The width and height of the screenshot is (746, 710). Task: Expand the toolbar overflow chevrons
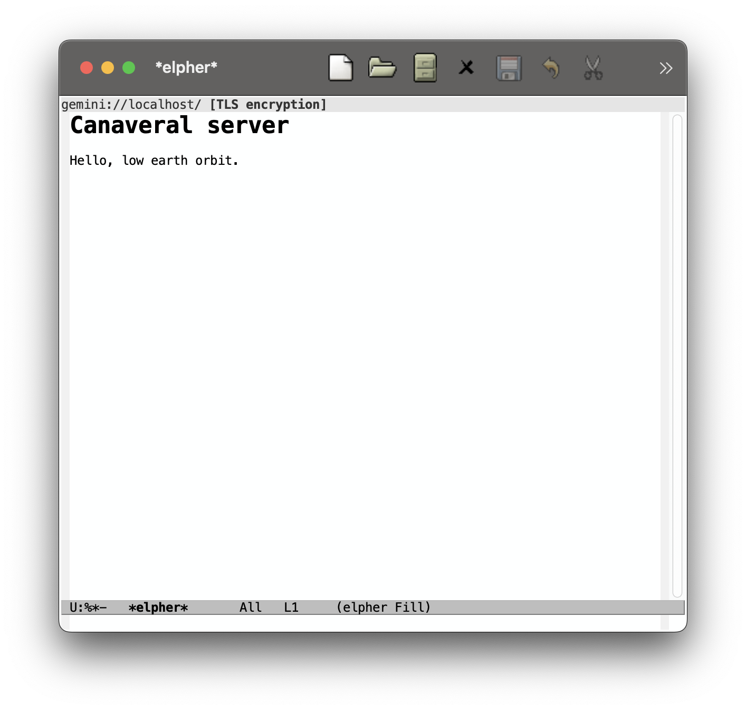pyautogui.click(x=666, y=68)
